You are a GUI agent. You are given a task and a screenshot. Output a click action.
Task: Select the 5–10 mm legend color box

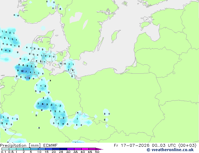click(34, 149)
